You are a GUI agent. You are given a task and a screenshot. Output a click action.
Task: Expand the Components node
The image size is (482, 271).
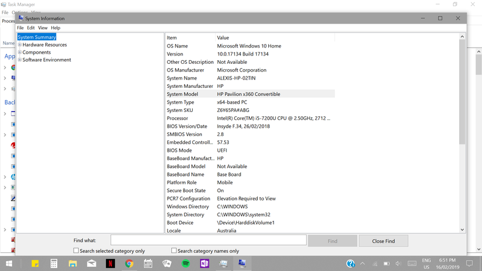(20, 52)
